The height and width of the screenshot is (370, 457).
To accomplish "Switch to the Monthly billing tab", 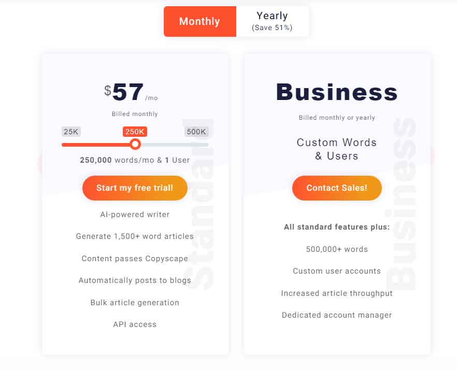I will click(x=200, y=21).
